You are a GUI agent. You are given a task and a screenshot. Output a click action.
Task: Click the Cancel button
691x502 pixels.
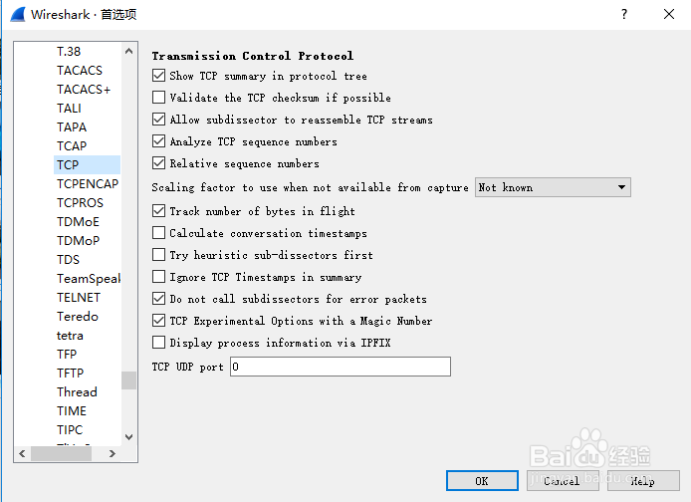(563, 480)
